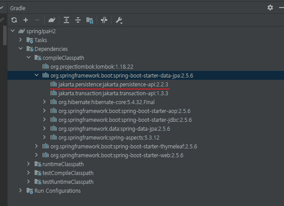284x206 pixels.
Task: Collapse all tree nodes icon
Action: tap(78, 20)
